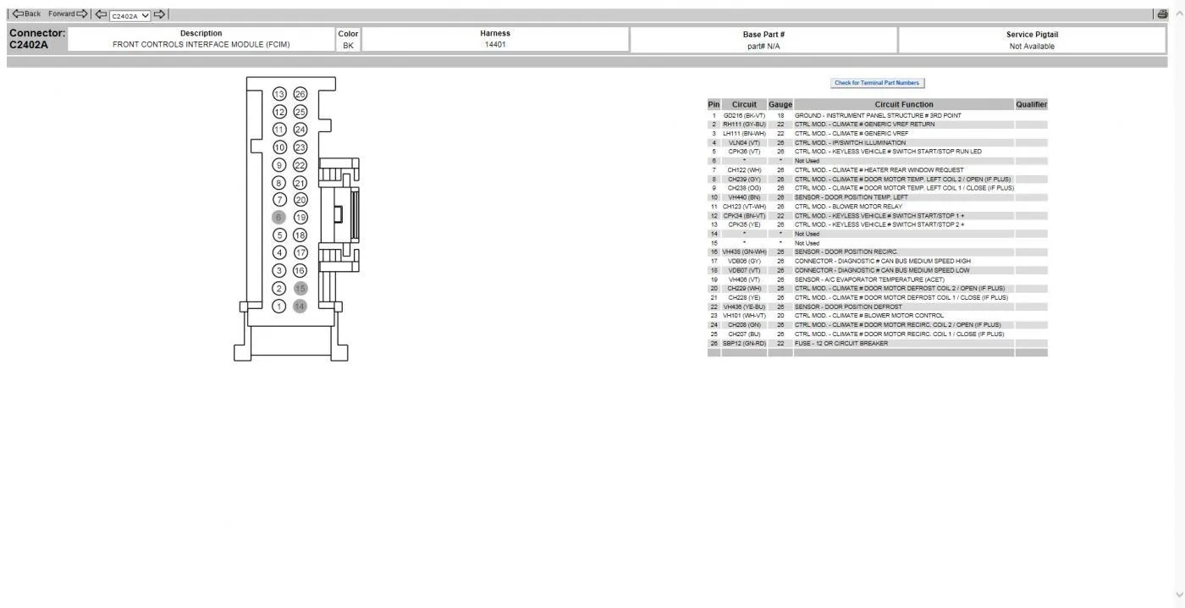Show previous connector with left arrow
This screenshot has height=608, width=1185.
101,14
